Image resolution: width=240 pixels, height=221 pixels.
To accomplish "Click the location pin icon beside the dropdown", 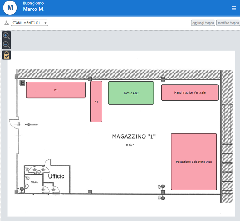I will (6, 23).
